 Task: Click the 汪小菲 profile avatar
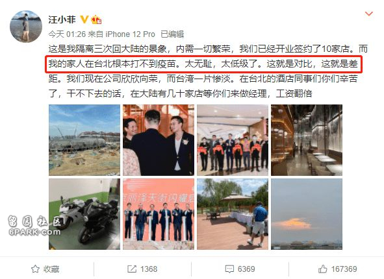coord(26,27)
